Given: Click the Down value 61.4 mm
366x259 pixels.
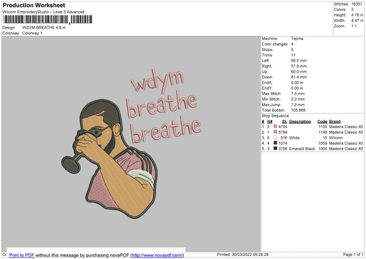Looking at the screenshot, I should (x=299, y=77).
